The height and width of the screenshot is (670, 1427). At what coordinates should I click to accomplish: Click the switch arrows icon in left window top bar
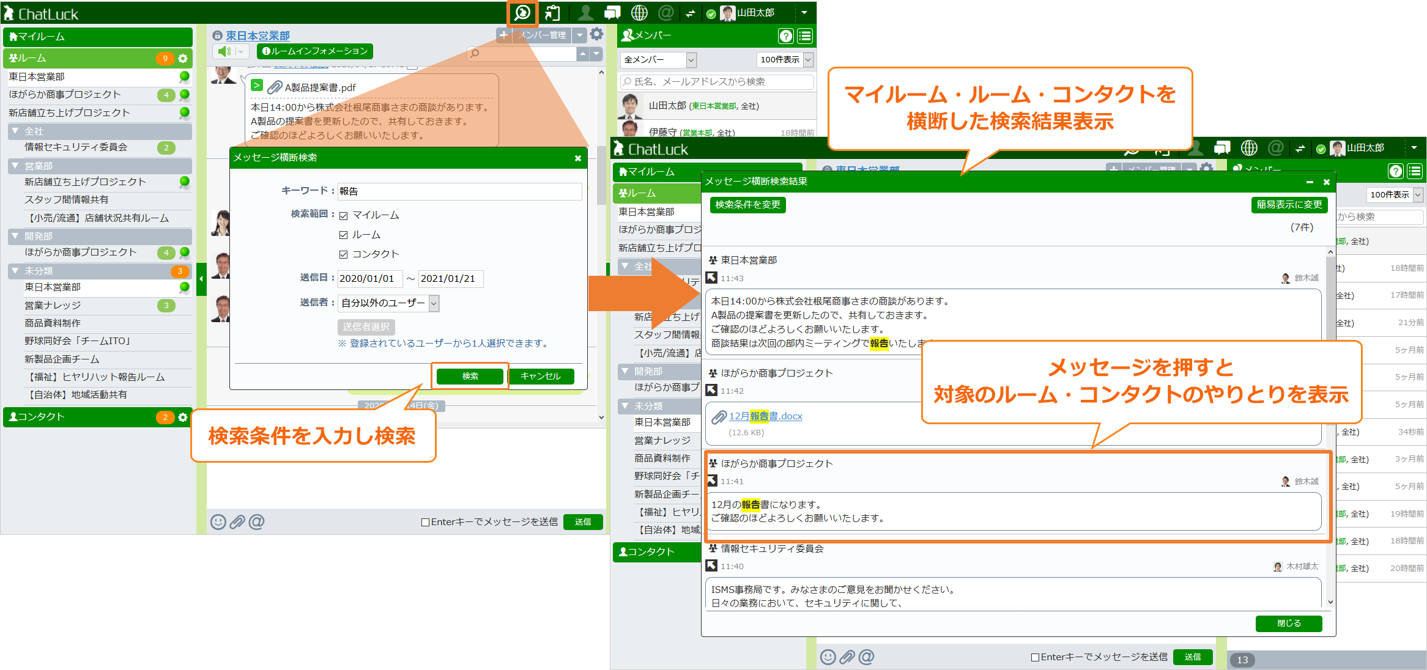tap(691, 13)
